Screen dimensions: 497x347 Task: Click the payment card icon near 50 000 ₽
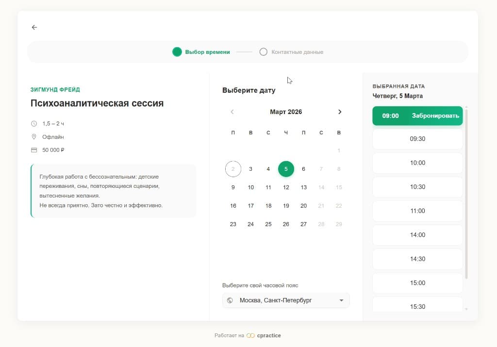(34, 149)
